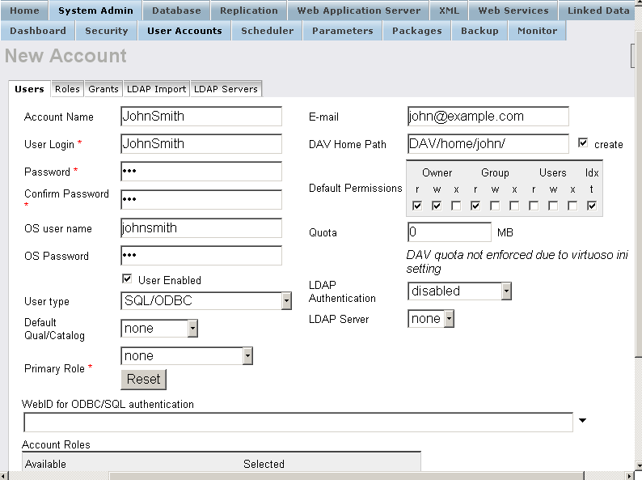
Task: Switch to the Grants tab
Action: pyautogui.click(x=103, y=89)
